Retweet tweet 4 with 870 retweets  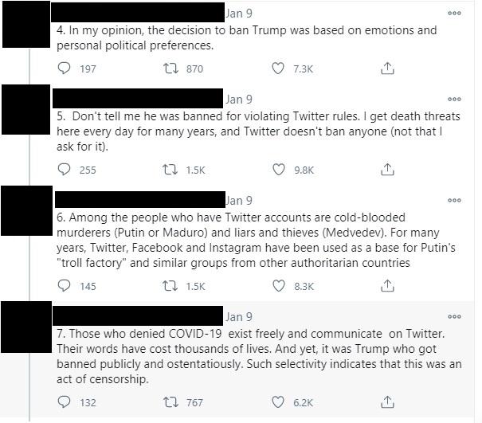point(170,69)
